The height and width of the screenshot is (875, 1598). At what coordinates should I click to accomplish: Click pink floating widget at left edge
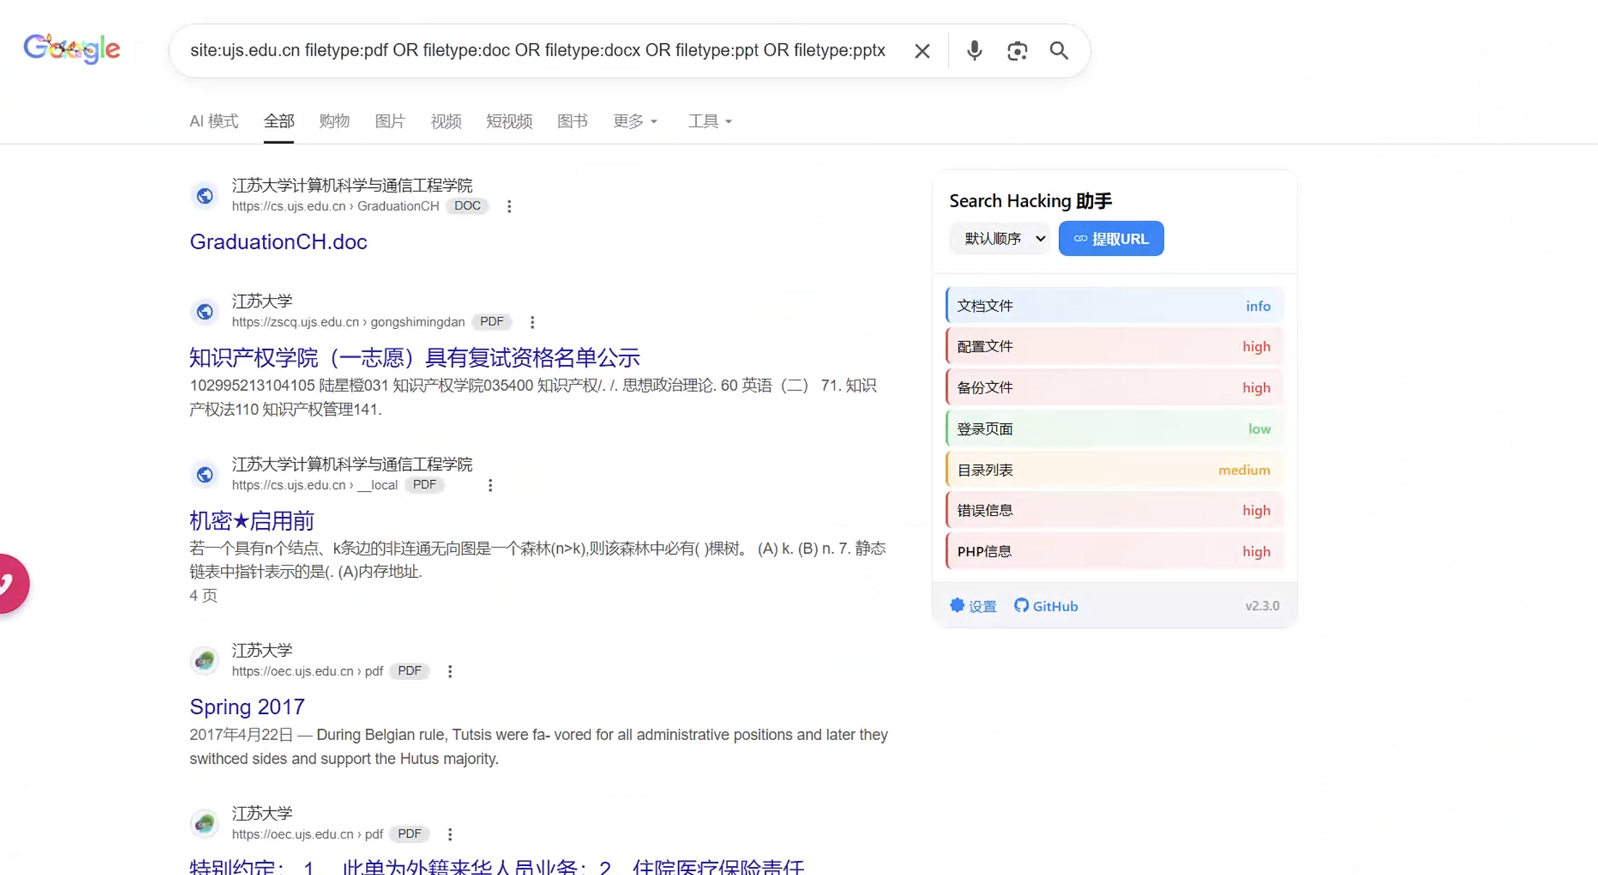[11, 584]
